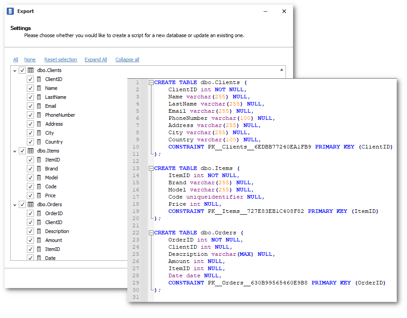Click the dbo.Clients table icon

(30, 70)
